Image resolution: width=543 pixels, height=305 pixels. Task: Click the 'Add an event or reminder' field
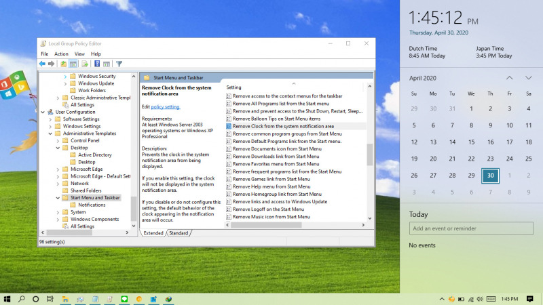click(x=471, y=229)
